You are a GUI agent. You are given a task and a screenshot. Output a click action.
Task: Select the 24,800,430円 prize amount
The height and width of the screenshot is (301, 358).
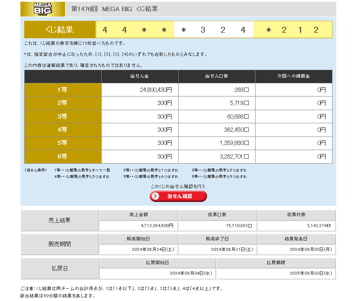156,90
